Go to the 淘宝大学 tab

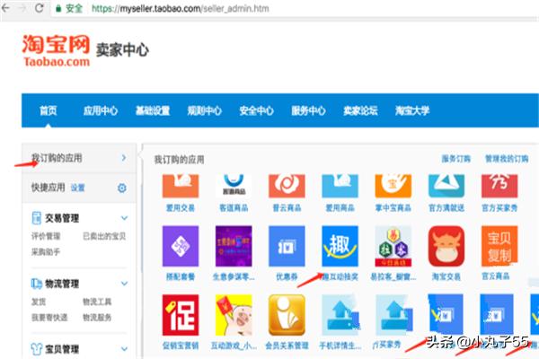[x=412, y=110]
